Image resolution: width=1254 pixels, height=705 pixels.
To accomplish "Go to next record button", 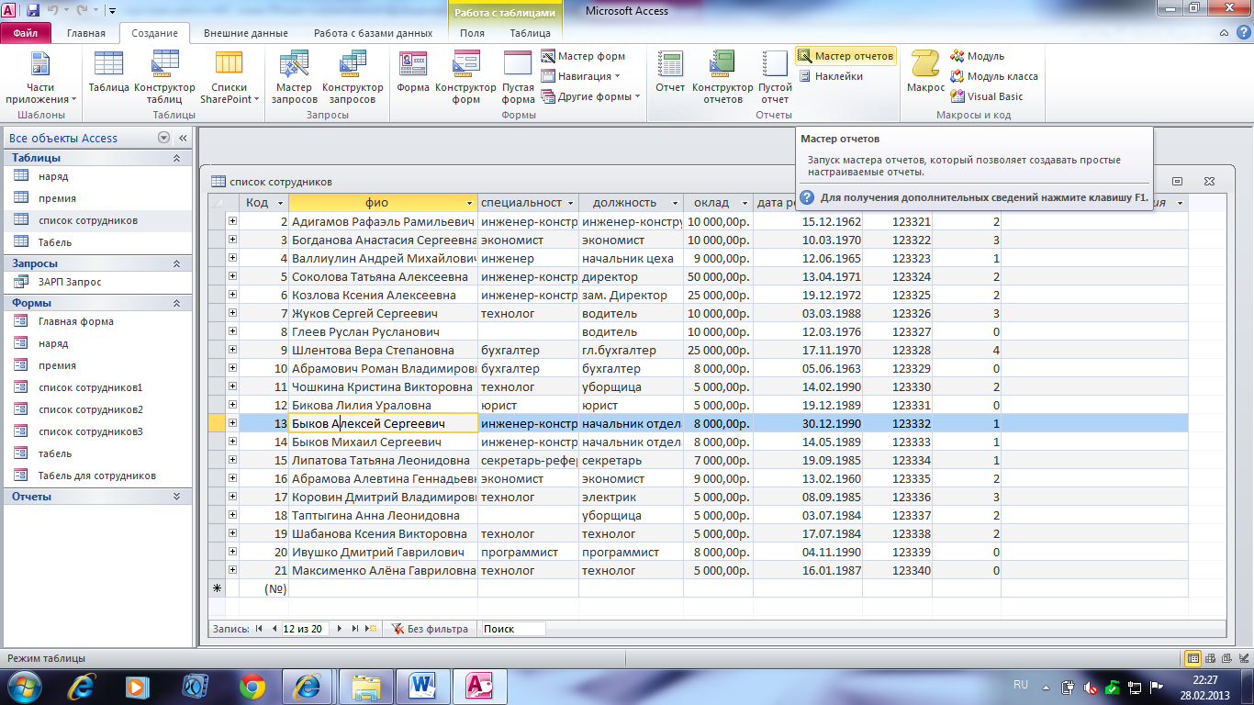I will click(340, 629).
